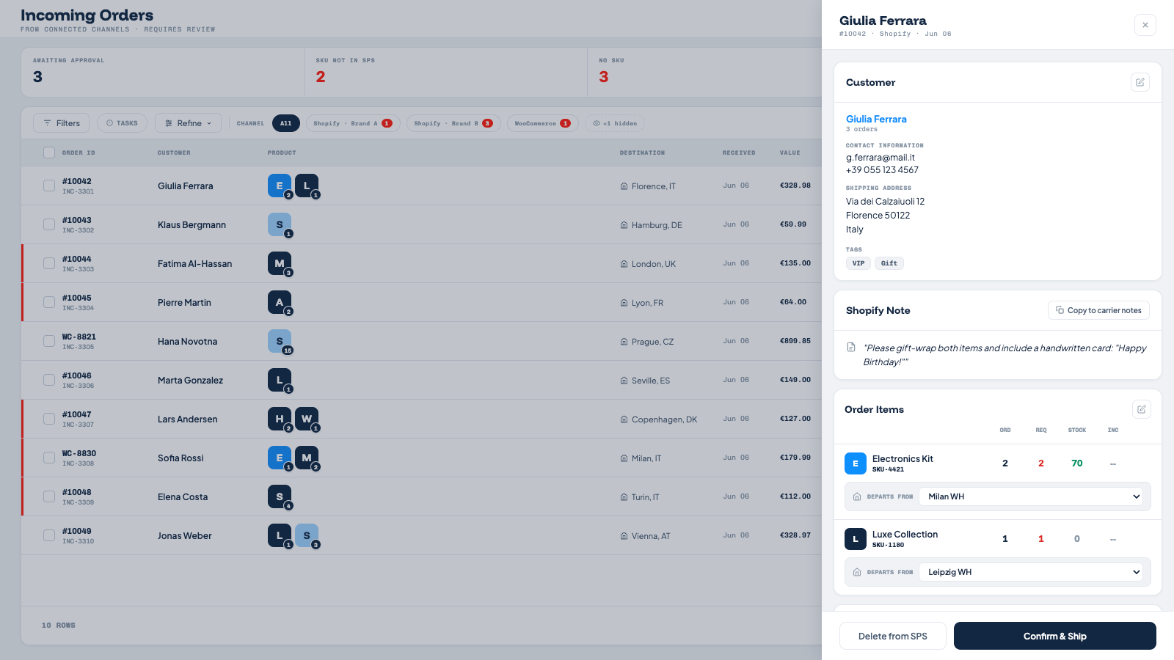The image size is (1174, 660).
Task: Click the Received column header
Action: coord(739,153)
